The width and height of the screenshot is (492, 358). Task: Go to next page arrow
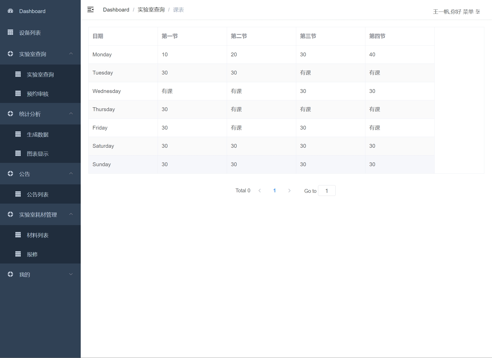point(289,191)
